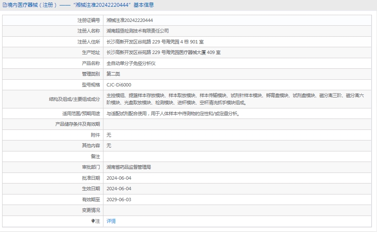Image resolution: width=377 pixels, height=232 pixels.
Task: Select the registration number 湘械注准20242220444 in the table
Action: (x=130, y=20)
